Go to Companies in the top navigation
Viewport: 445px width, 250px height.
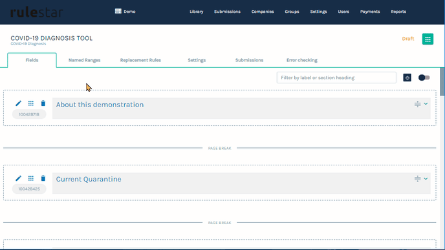click(263, 12)
